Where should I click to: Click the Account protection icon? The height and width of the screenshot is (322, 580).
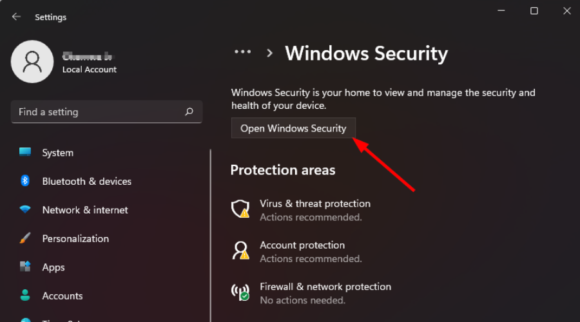point(240,250)
